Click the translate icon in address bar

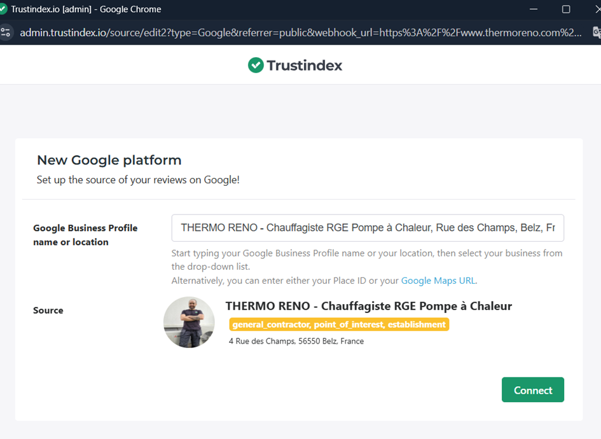597,32
